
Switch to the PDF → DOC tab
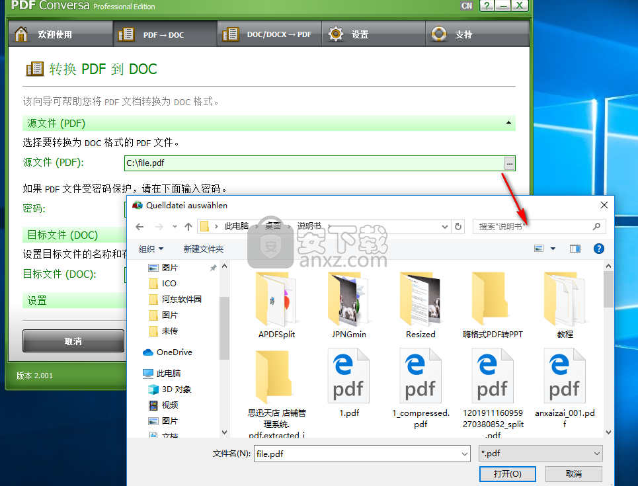tap(165, 34)
